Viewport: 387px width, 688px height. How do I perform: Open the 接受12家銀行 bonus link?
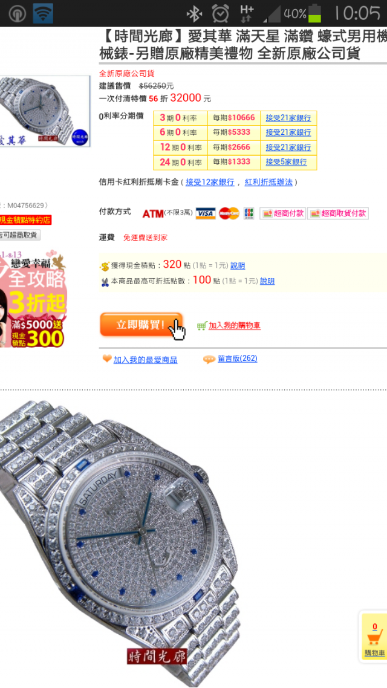coord(210,182)
